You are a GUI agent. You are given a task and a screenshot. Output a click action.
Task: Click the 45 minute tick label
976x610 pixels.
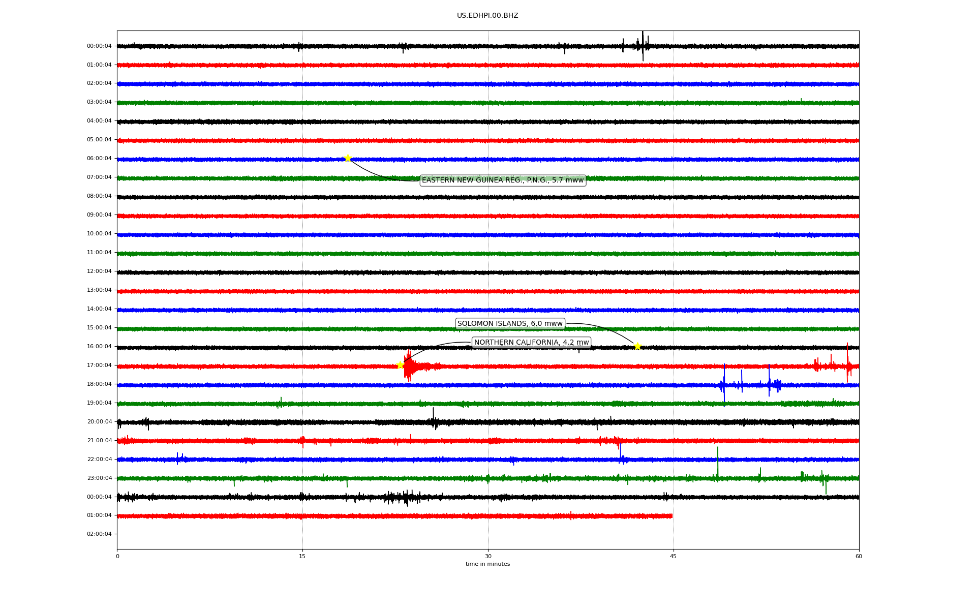(673, 557)
